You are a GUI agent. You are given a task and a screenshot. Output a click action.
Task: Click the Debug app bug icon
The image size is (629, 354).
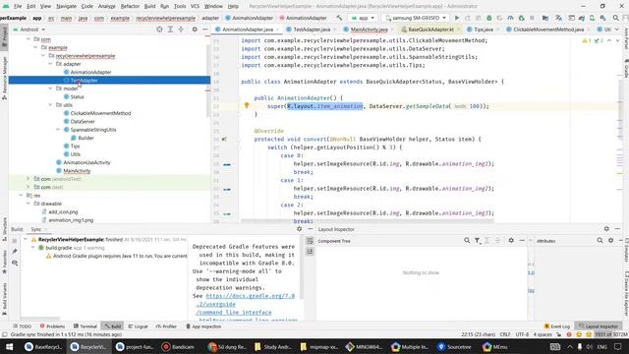[489, 18]
